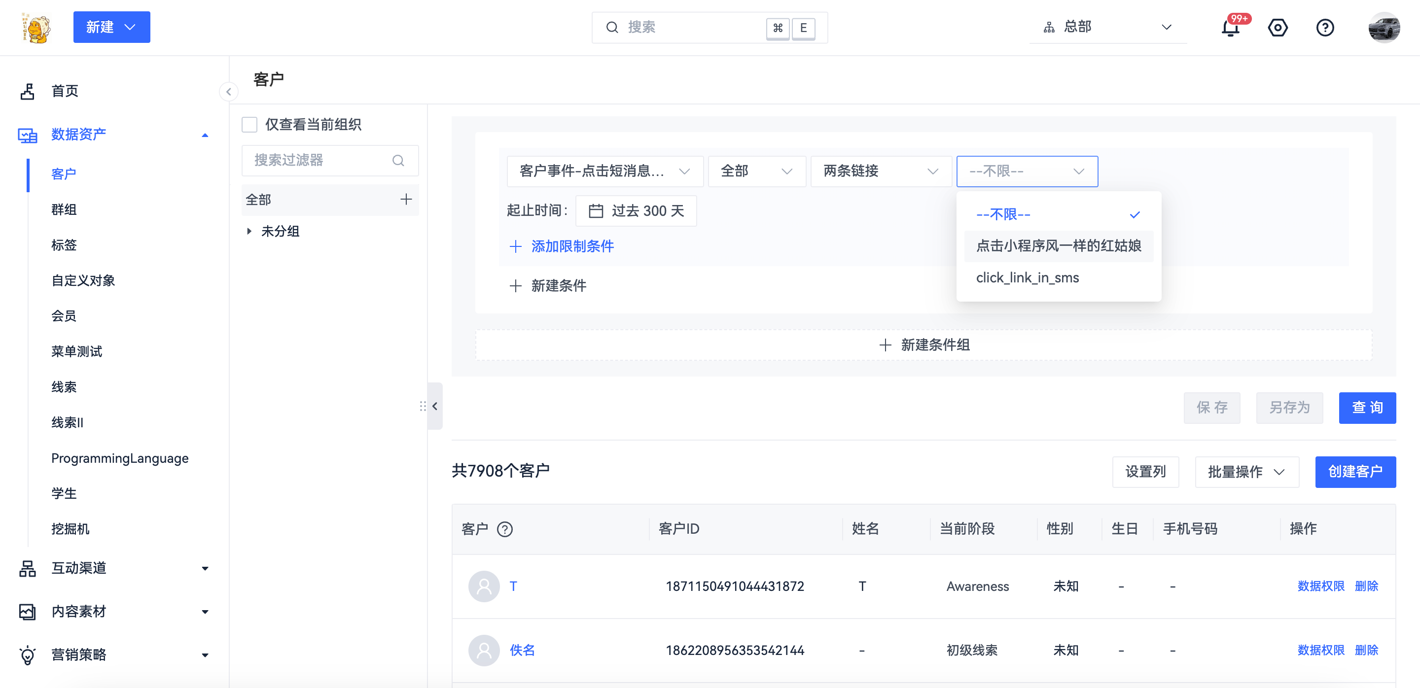Click the 互动渠道 channel icon
The height and width of the screenshot is (688, 1420).
28,568
